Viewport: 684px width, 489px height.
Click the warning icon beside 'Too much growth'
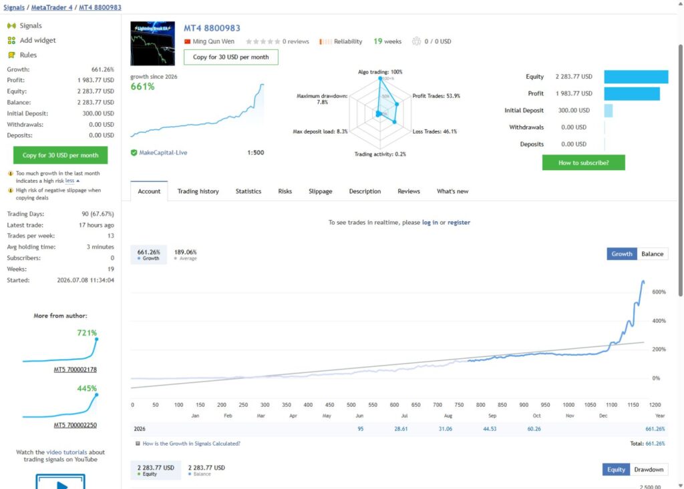click(11, 173)
